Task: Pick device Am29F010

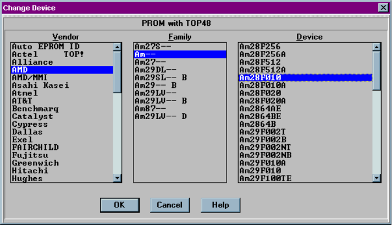Action: click(306, 171)
